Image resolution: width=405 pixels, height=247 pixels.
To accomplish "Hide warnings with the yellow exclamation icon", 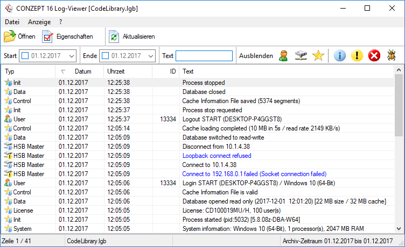I will (357, 56).
